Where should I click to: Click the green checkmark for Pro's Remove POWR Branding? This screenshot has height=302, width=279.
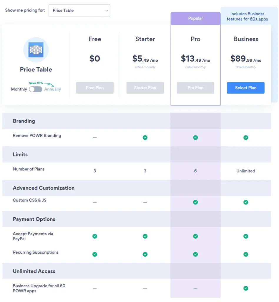coord(195,137)
